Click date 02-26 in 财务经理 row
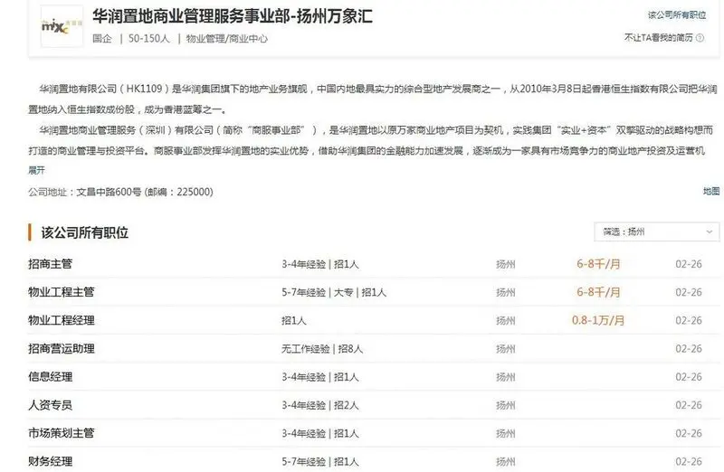 (689, 461)
